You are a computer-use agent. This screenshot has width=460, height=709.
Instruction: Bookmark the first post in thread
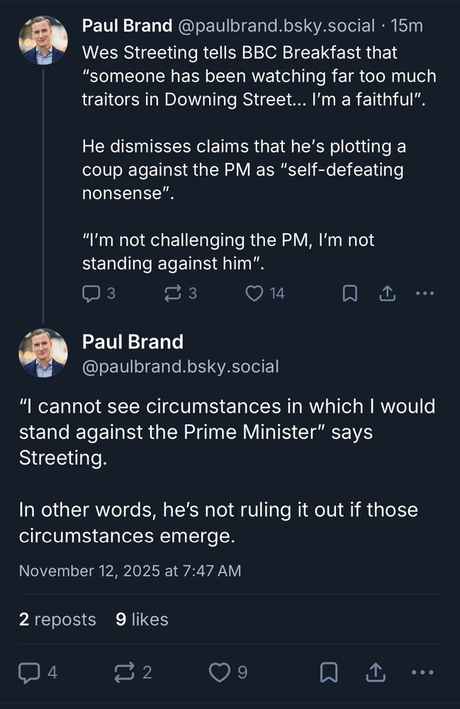pos(350,293)
